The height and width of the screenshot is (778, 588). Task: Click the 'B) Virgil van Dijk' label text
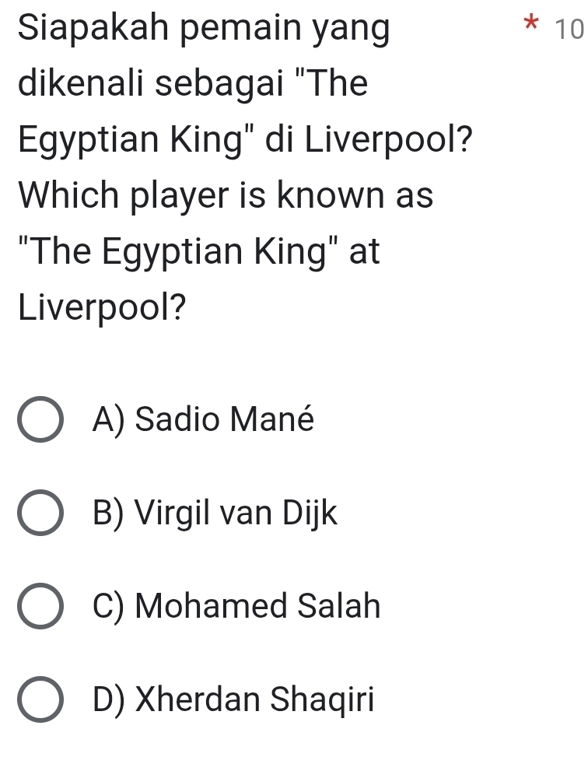215,513
